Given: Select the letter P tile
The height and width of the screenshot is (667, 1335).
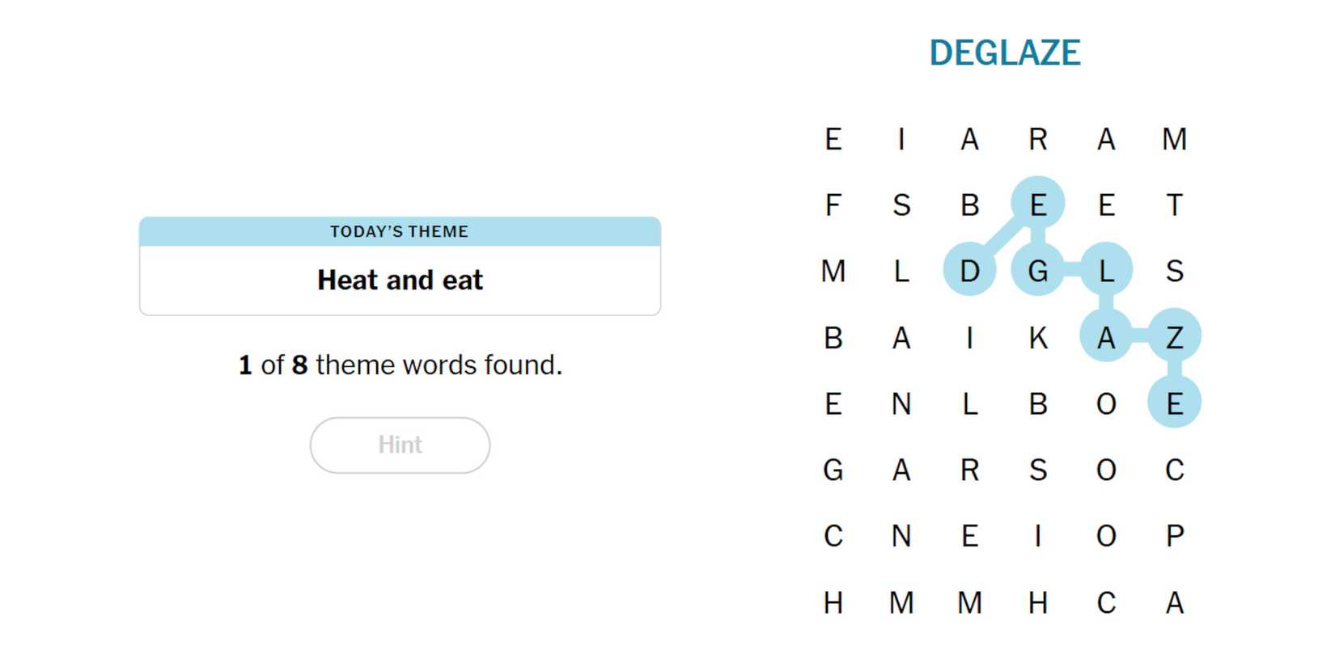Looking at the screenshot, I should point(1174,536).
